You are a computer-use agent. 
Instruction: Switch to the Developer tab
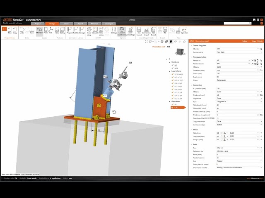[x=109, y=24]
